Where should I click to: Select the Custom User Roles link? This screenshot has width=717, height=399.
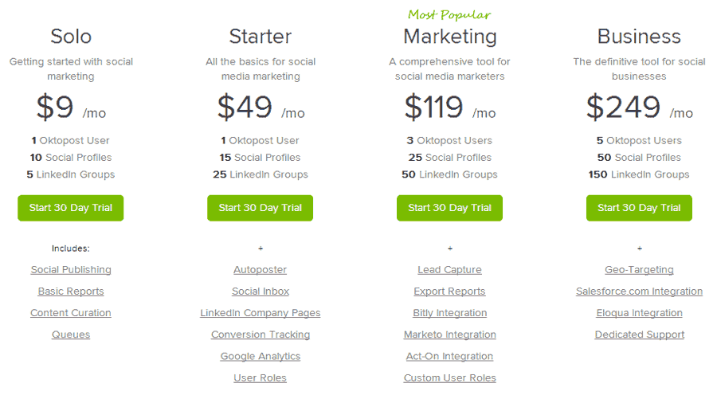pyautogui.click(x=450, y=377)
